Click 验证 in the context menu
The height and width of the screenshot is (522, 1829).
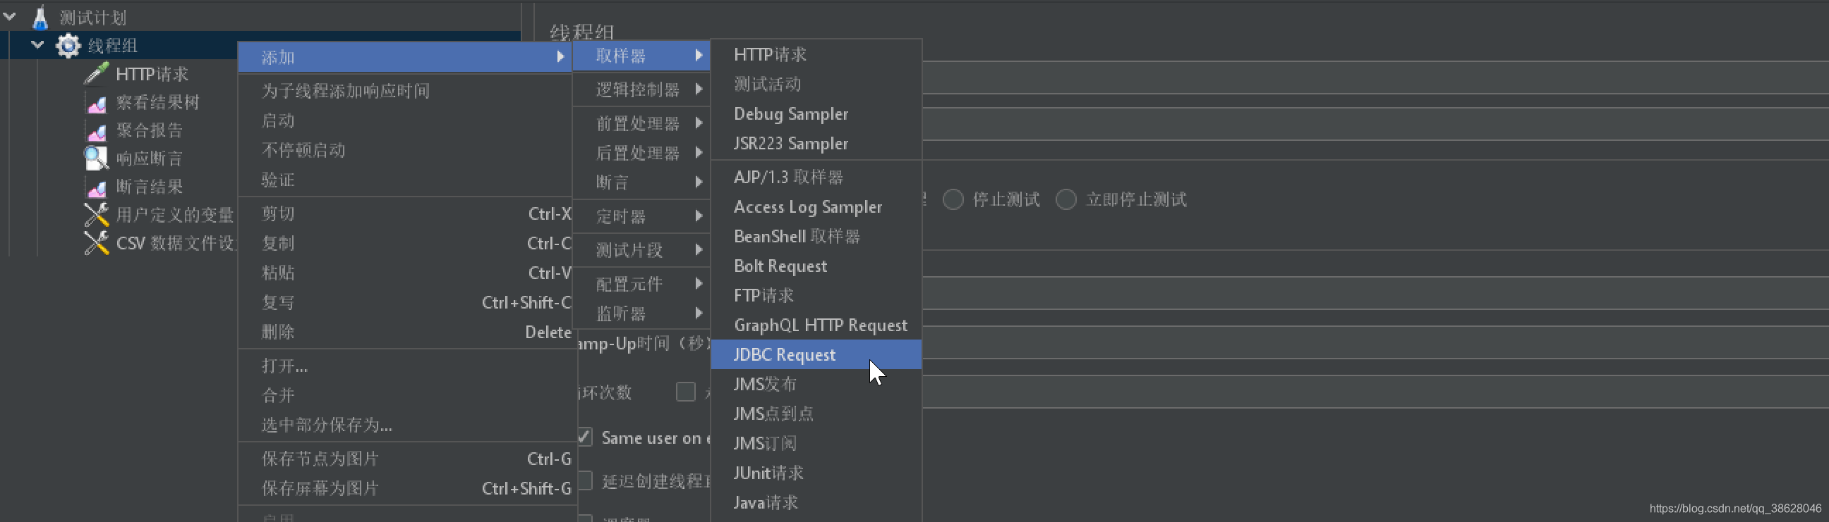pyautogui.click(x=406, y=180)
